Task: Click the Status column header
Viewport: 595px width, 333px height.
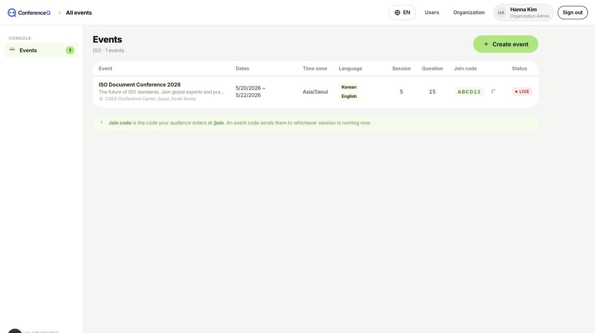Action: coord(520,68)
